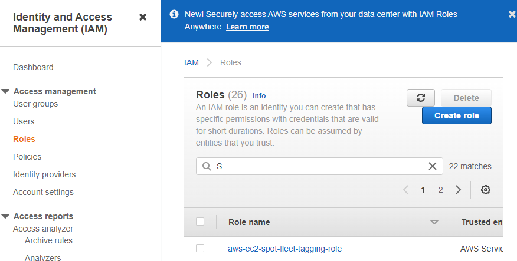The width and height of the screenshot is (517, 261).
Task: Go to previous page of roles
Action: pyautogui.click(x=405, y=190)
